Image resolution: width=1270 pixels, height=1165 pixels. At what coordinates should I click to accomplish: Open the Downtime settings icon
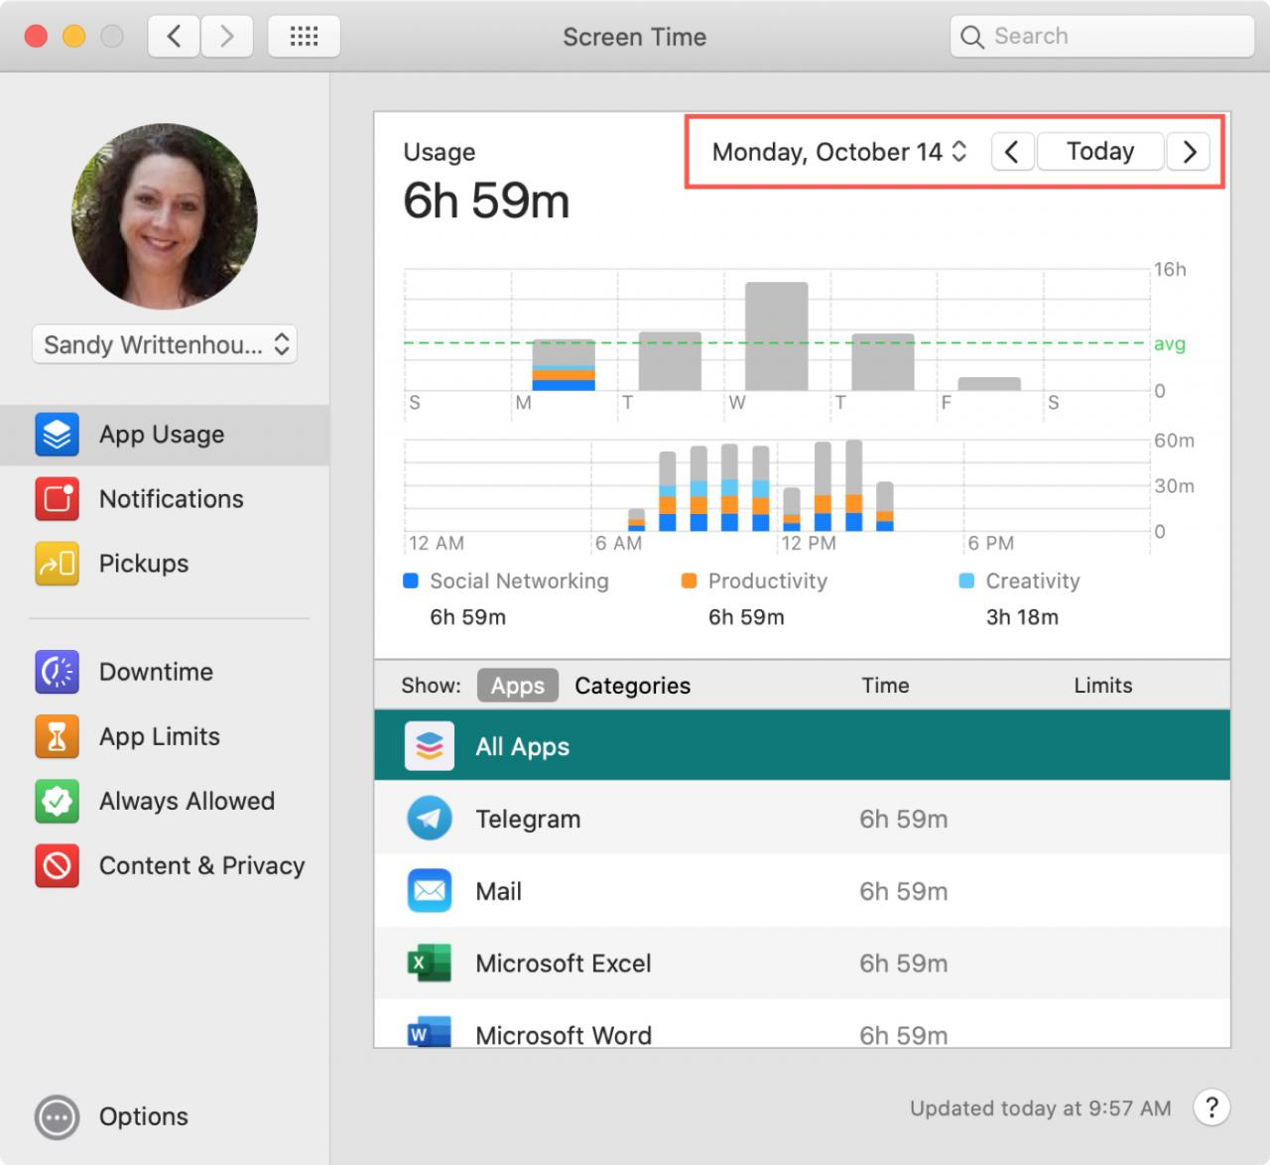point(57,672)
